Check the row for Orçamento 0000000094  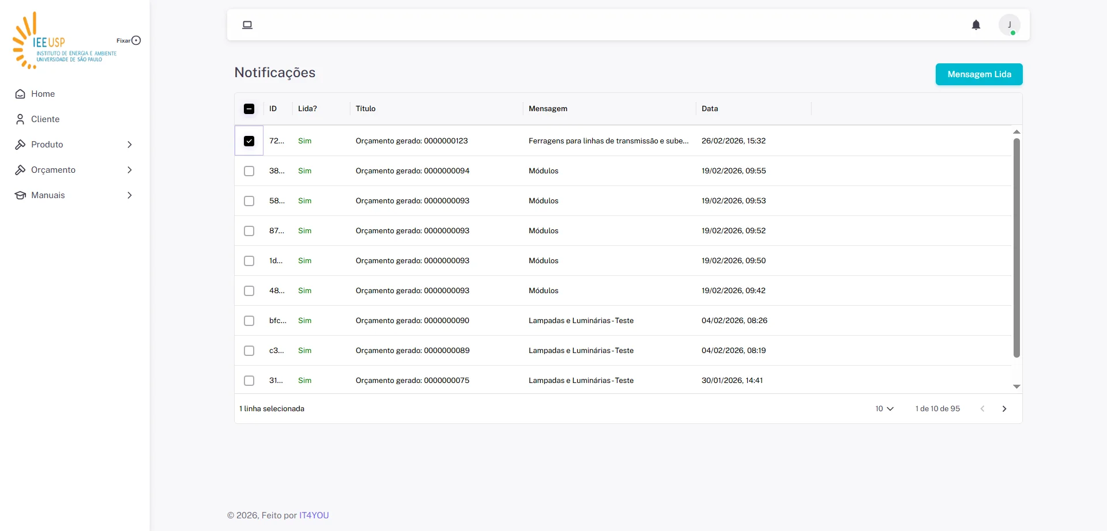[249, 171]
